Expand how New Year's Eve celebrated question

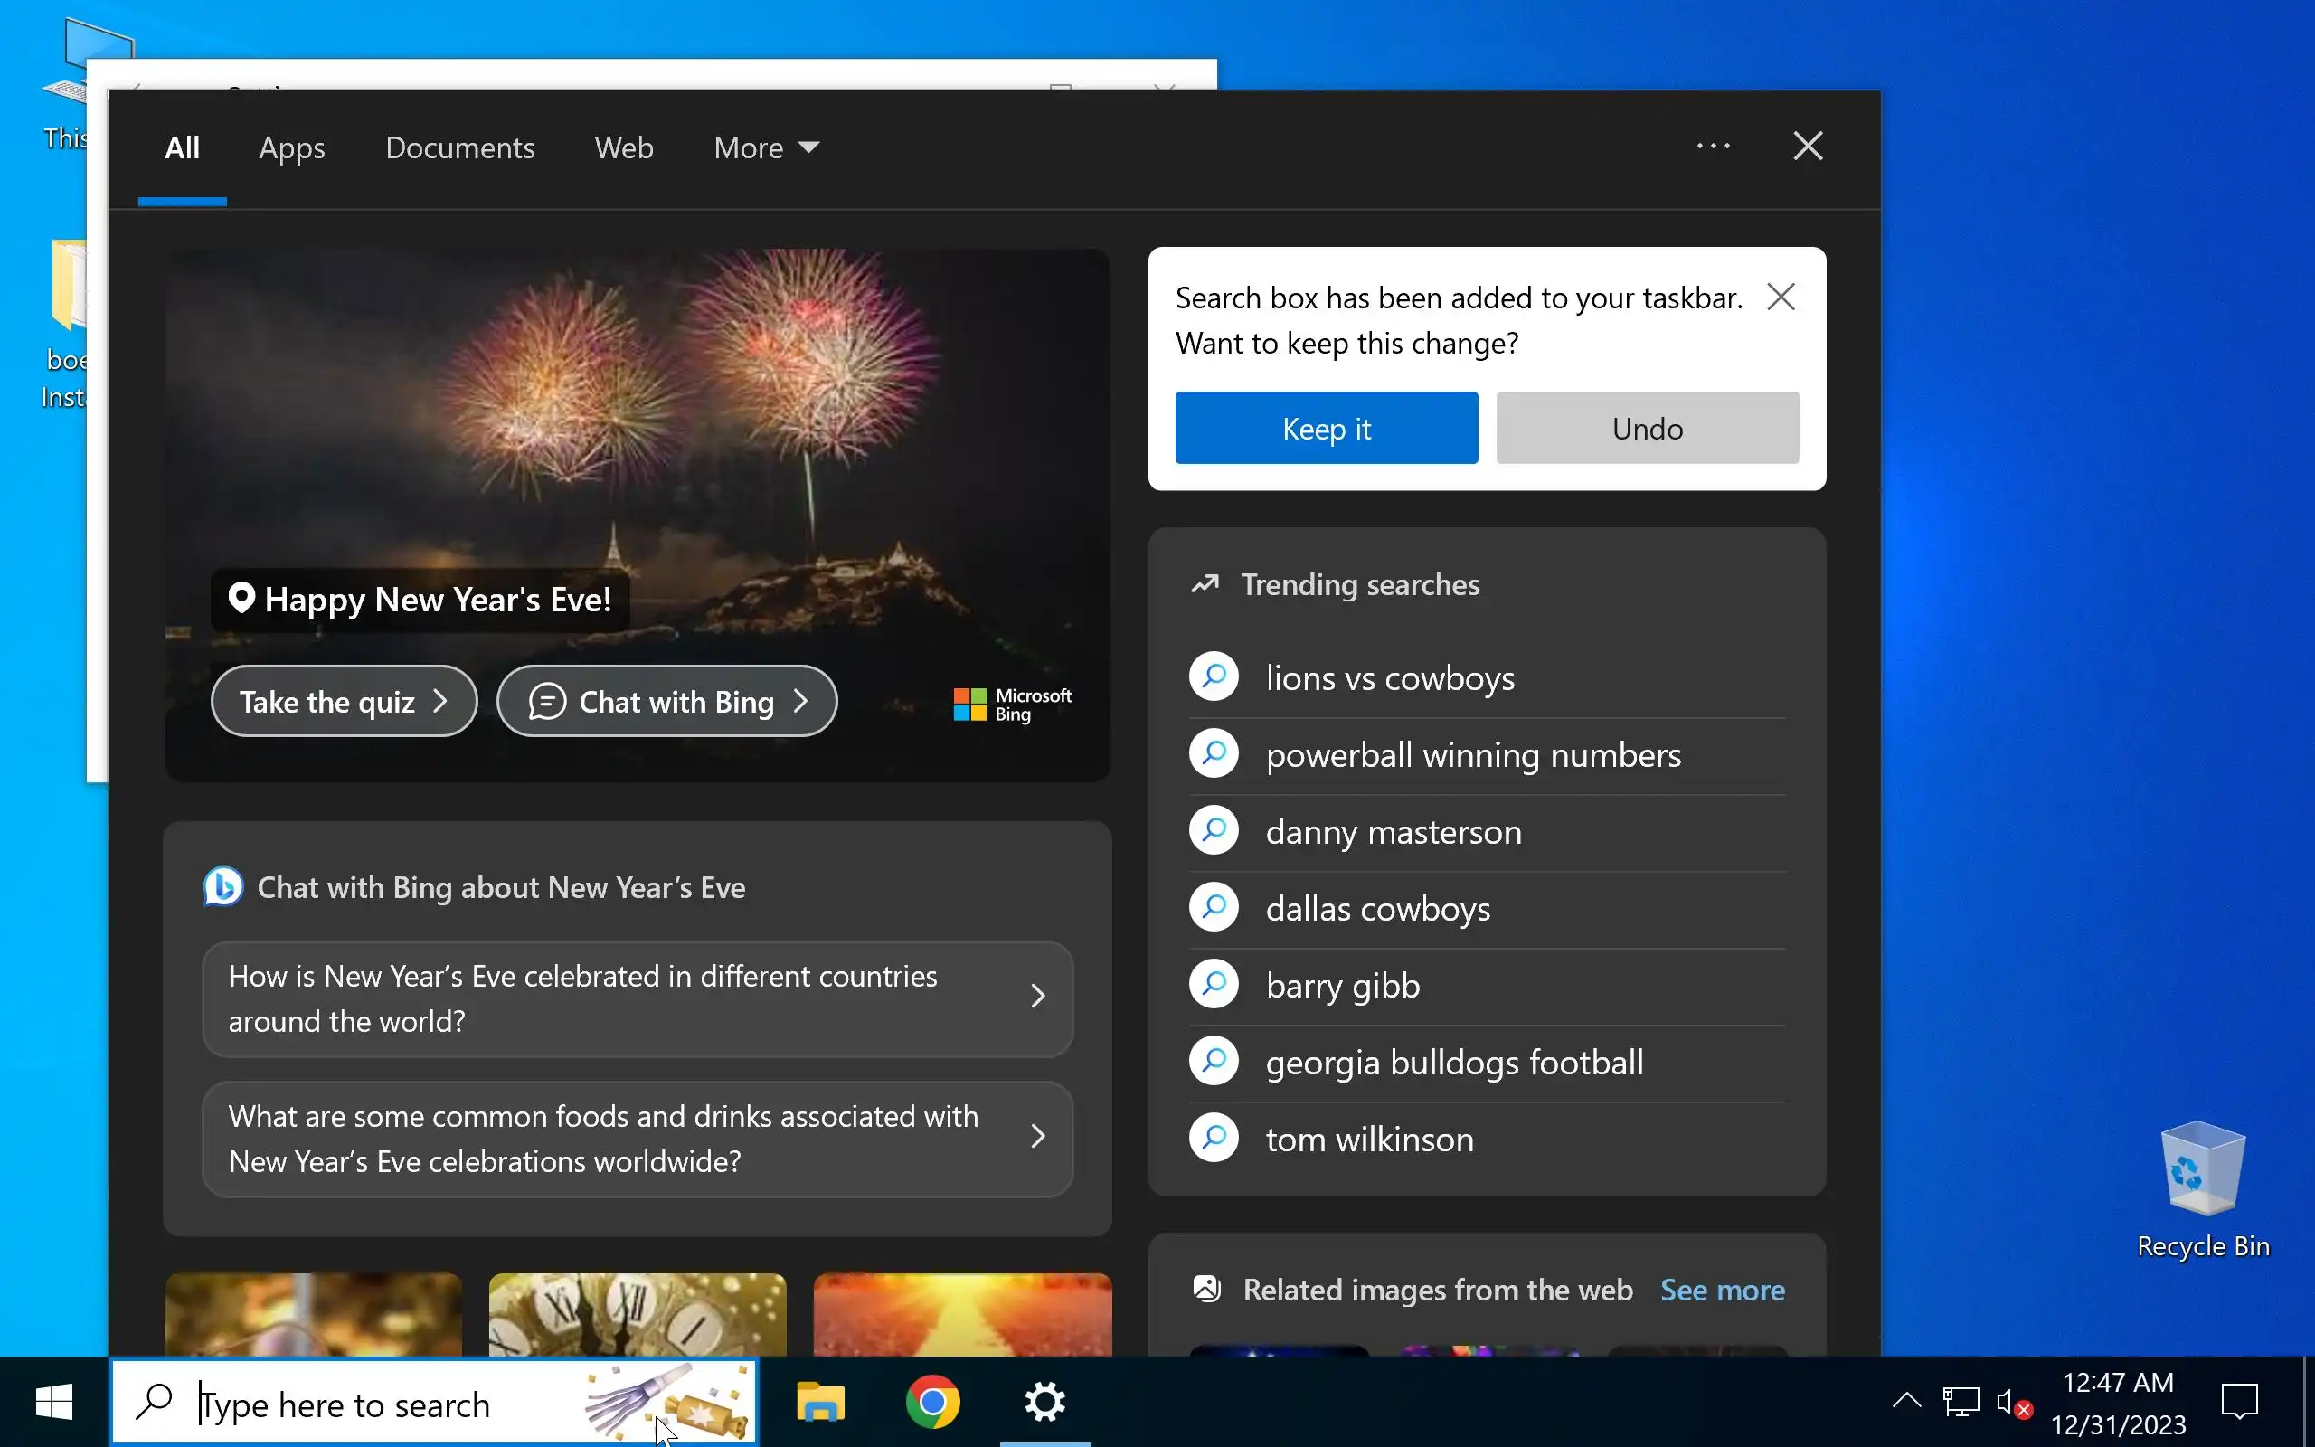point(638,998)
